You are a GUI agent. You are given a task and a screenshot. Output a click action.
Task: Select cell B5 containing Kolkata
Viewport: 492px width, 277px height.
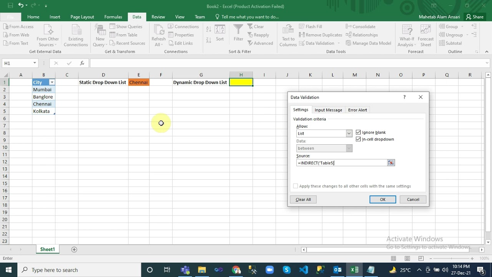coord(43,111)
